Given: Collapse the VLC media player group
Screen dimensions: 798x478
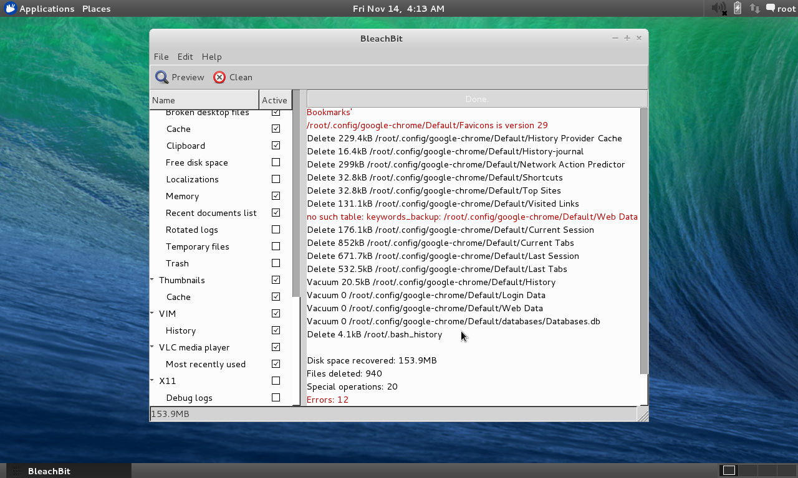Looking at the screenshot, I should 152,347.
